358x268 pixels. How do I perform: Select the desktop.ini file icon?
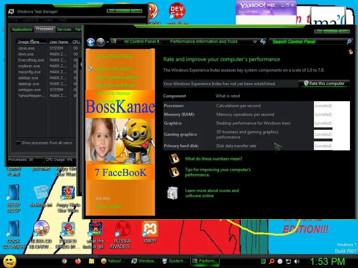[x=41, y=196]
